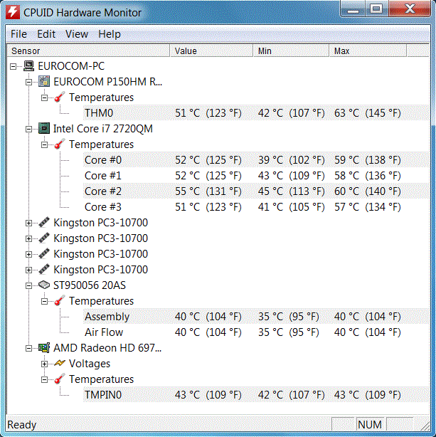This screenshot has height=437, width=436.
Task: Click the ST950056 20AS hard drive icon
Action: (44, 285)
